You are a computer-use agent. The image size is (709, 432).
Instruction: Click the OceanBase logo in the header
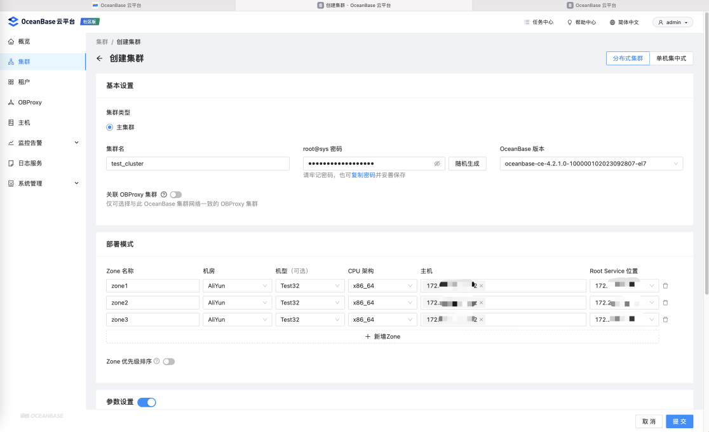pyautogui.click(x=41, y=22)
